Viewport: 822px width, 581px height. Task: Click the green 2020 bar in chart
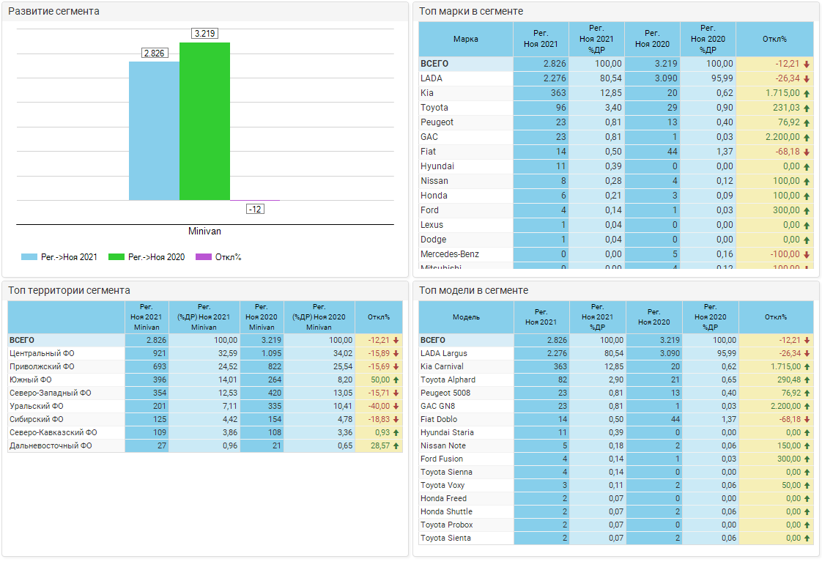[204, 121]
